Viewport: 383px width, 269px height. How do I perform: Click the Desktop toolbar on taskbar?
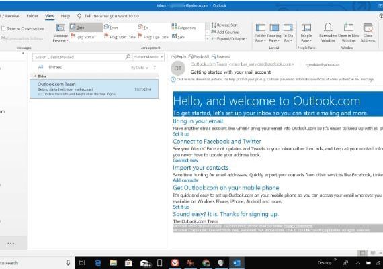pyautogui.click(x=325, y=263)
